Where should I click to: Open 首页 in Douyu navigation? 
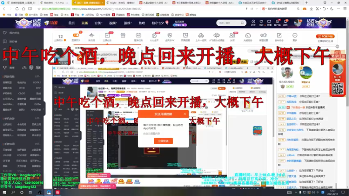point(72,23)
